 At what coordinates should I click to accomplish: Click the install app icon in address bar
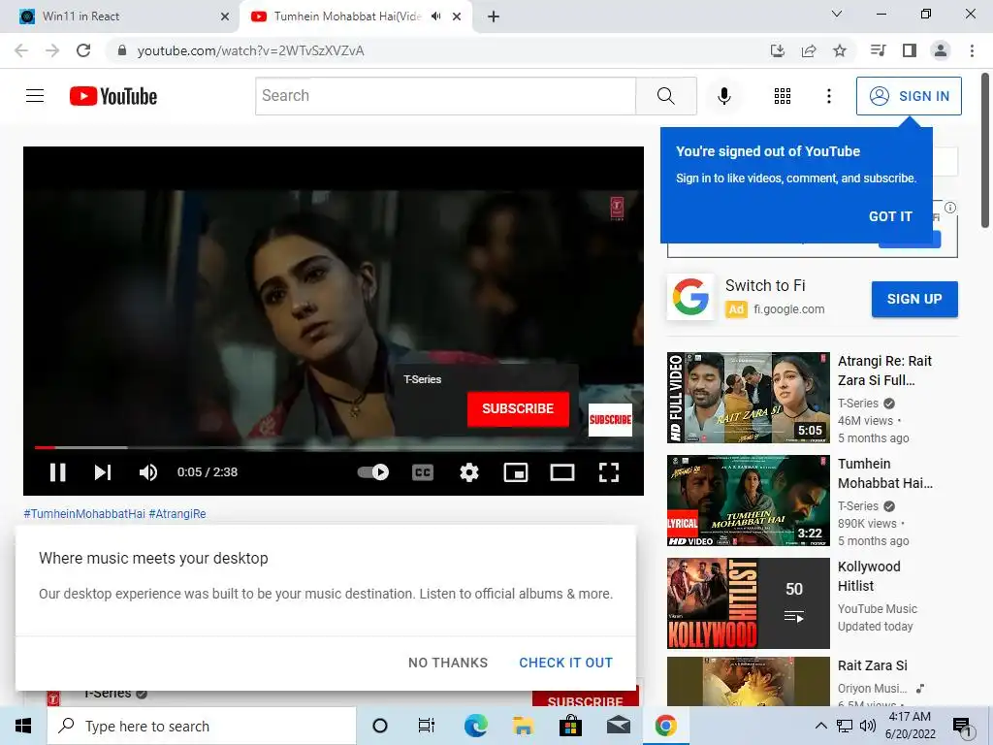[777, 50]
